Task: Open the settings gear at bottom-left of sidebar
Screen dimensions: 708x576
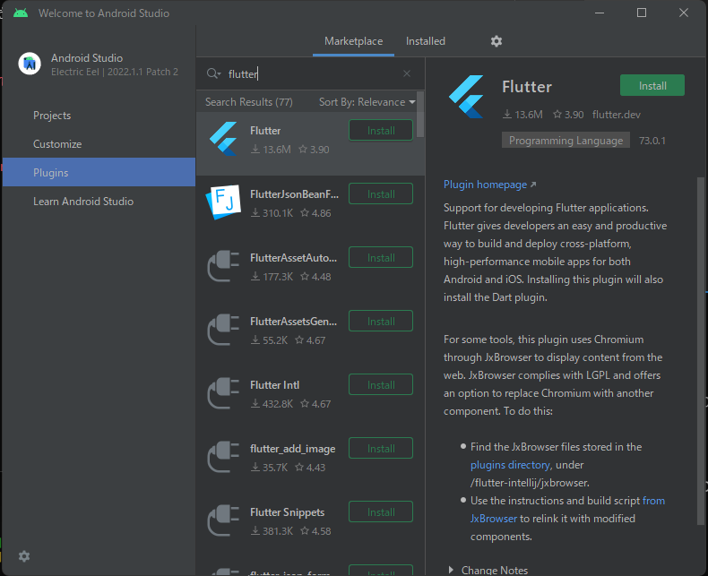Action: [x=24, y=556]
